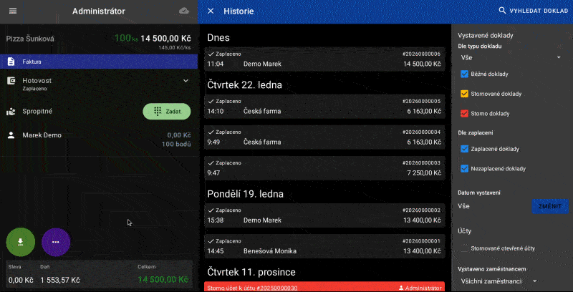
Task: Click the Marek Demo customer icon
Action: [x=11, y=135]
